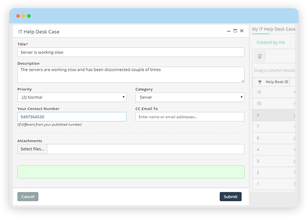Cancel the help desk case form
Screen dimensions: 308x218
tap(28, 197)
